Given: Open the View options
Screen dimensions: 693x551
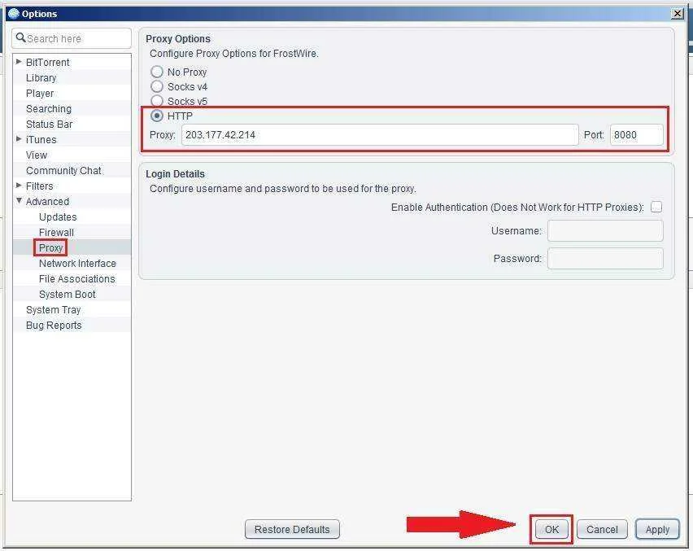Looking at the screenshot, I should (37, 155).
